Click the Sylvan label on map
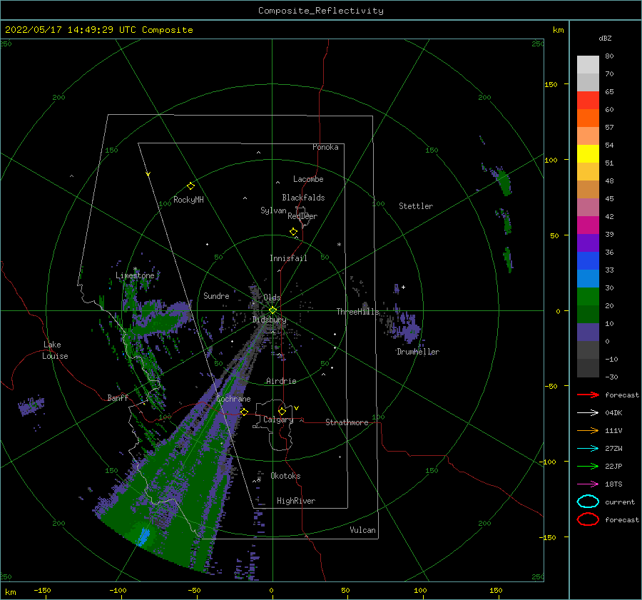Screen dimensions: 642x600 coord(273,210)
